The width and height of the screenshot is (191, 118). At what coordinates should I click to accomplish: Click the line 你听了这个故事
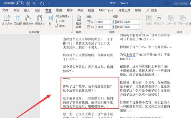click(74, 86)
